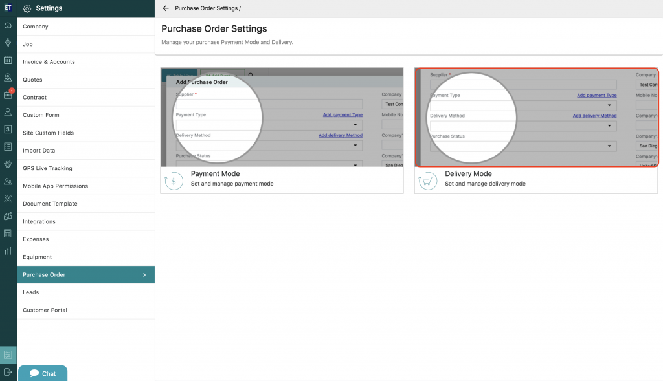Open the Chat button

tap(43, 373)
